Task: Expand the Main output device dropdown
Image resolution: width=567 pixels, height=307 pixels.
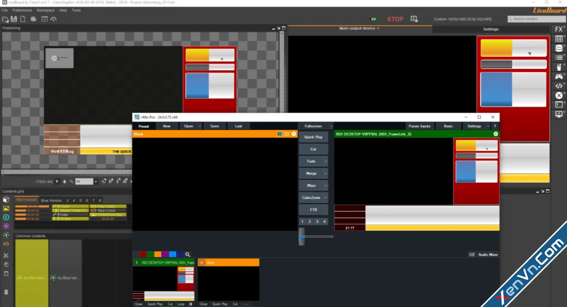Action: tap(378, 28)
